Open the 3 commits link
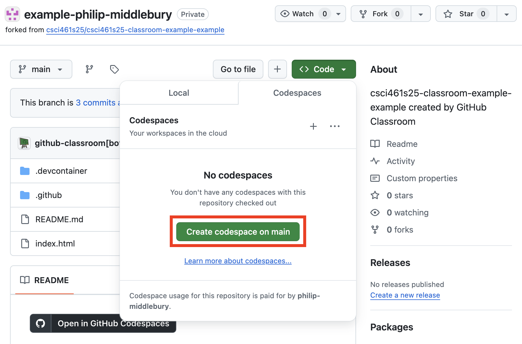 pos(96,103)
